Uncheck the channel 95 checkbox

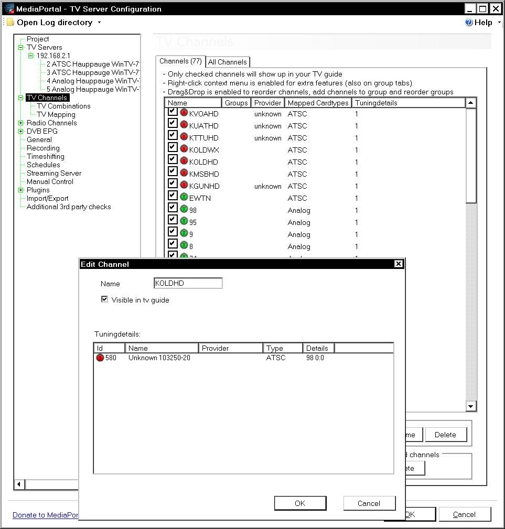(x=173, y=219)
